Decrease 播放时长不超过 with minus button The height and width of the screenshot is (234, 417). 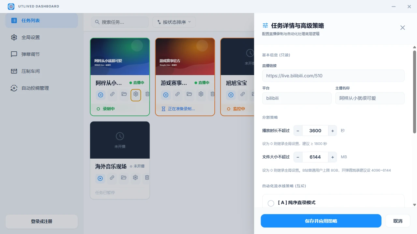click(298, 131)
